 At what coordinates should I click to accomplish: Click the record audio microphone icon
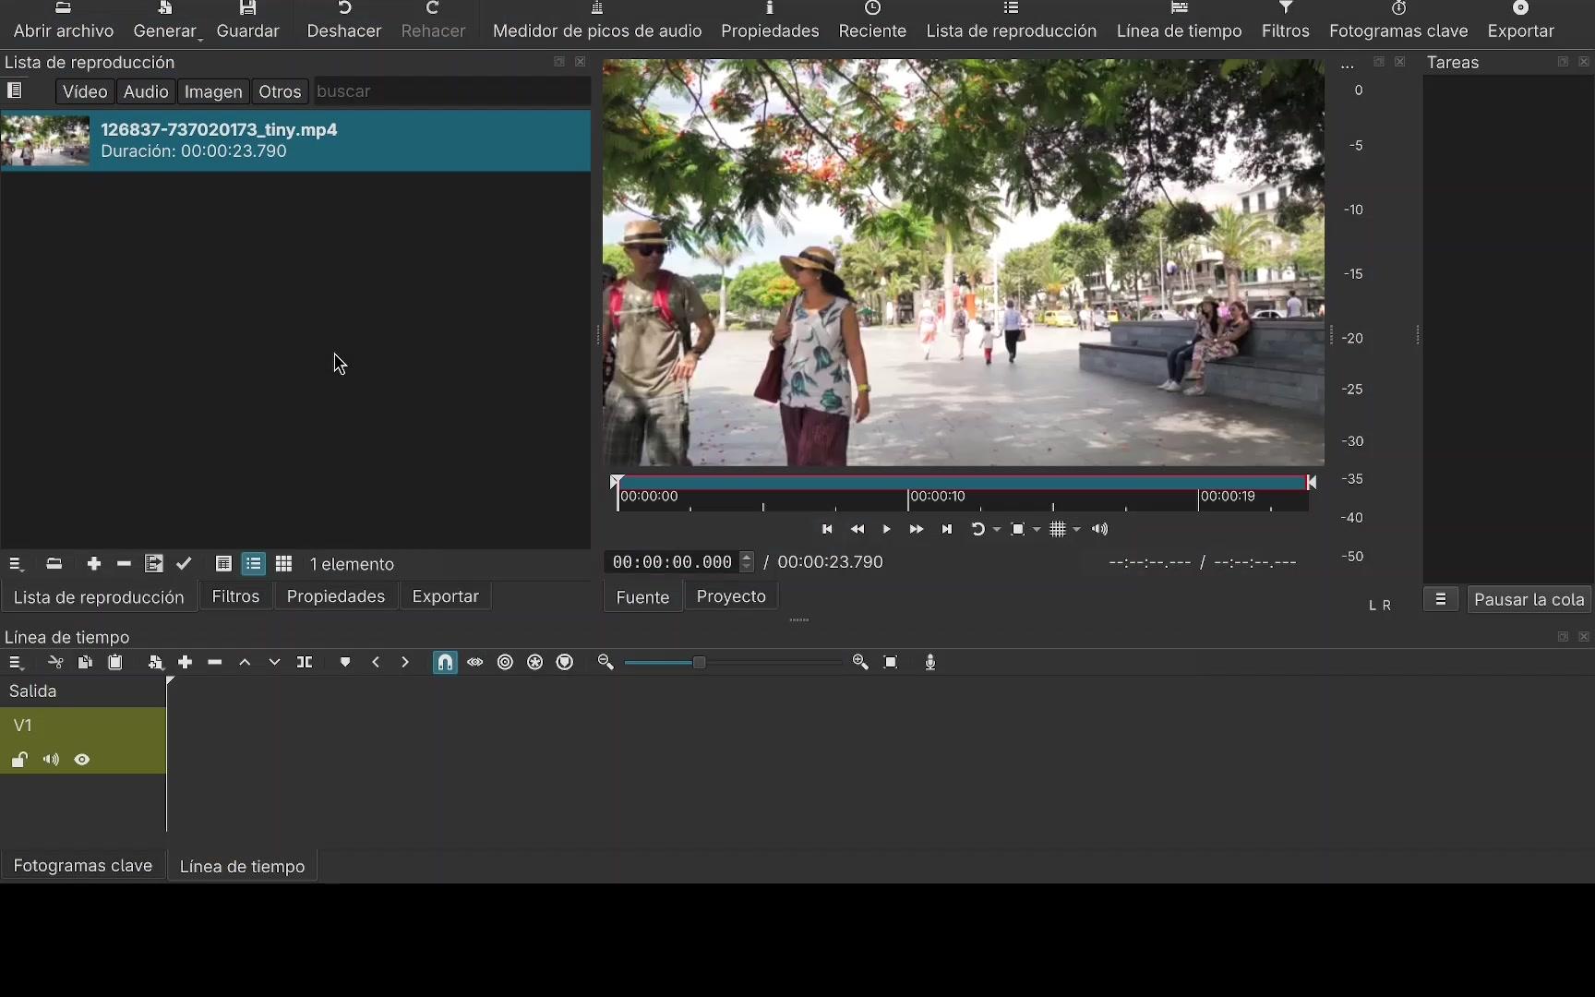coord(930,662)
